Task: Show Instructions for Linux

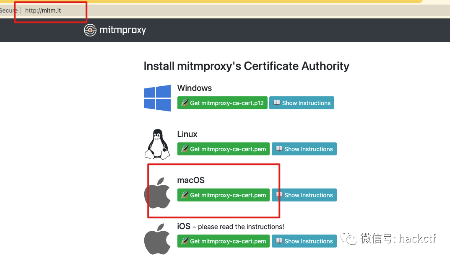Action: [304, 149]
